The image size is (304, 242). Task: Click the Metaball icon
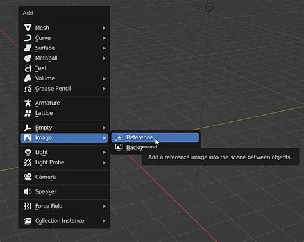pyautogui.click(x=28, y=58)
